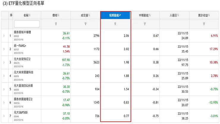Click cumulative return 10.38%
Image resolution: width=220 pixels, height=124 pixels.
(x=214, y=62)
